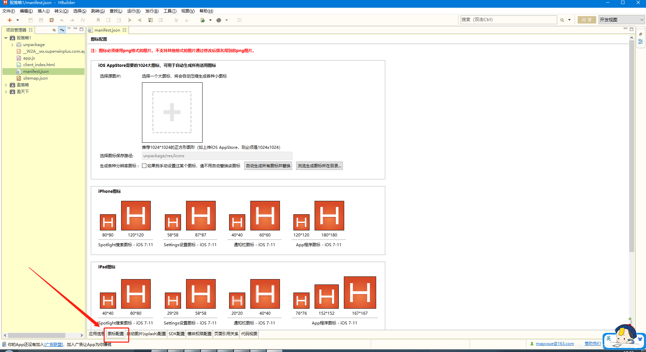Close the manifest.json editor tab
The height and width of the screenshot is (352, 646).
124,30
